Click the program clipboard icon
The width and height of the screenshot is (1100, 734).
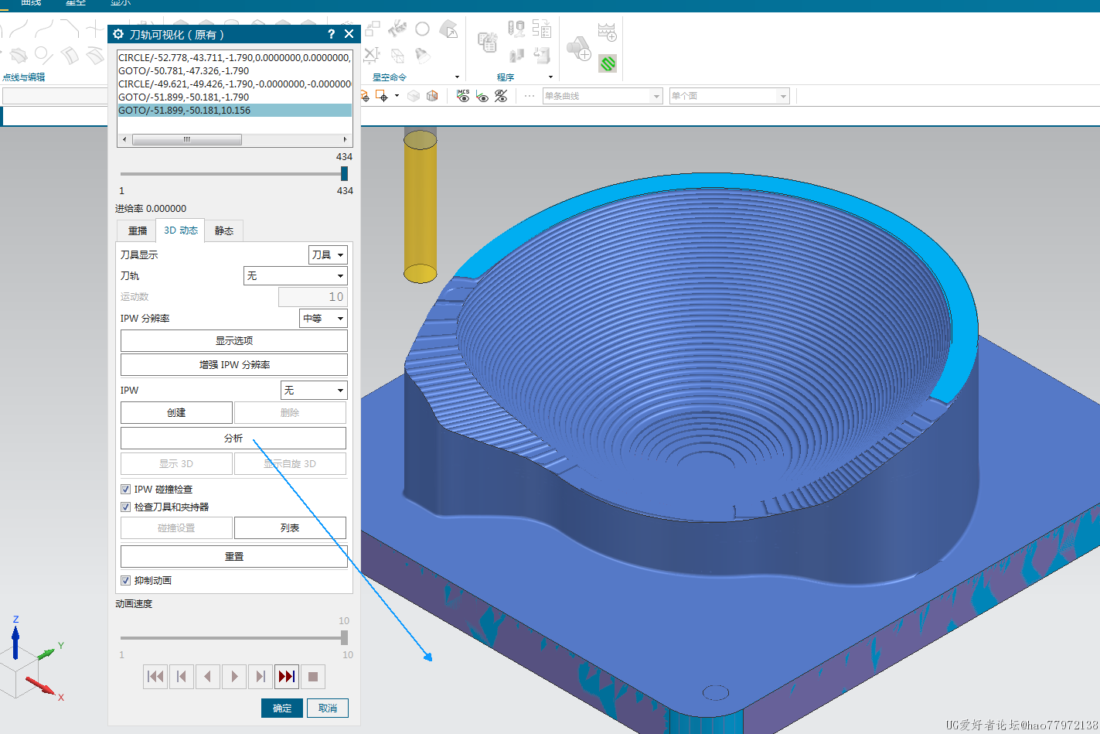coord(487,42)
